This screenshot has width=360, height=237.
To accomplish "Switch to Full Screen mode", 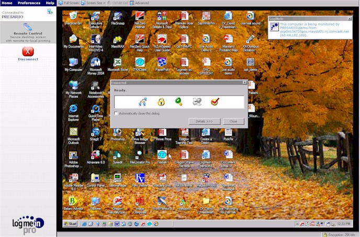I will point(69,3).
